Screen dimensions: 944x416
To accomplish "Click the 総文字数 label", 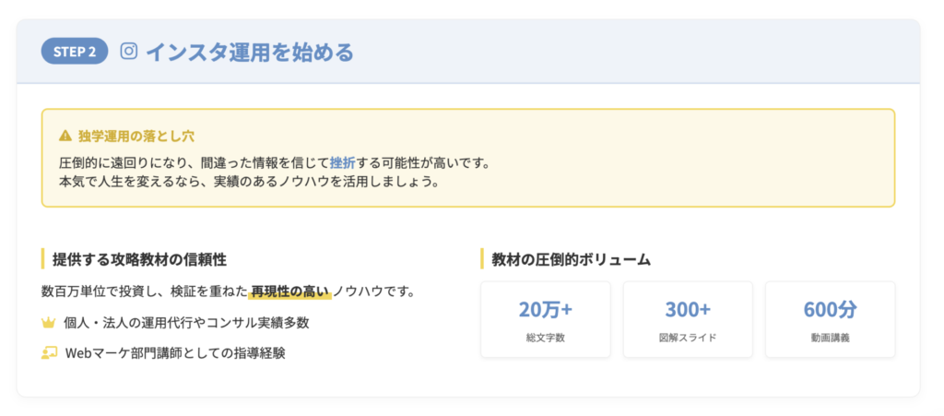I will (546, 338).
